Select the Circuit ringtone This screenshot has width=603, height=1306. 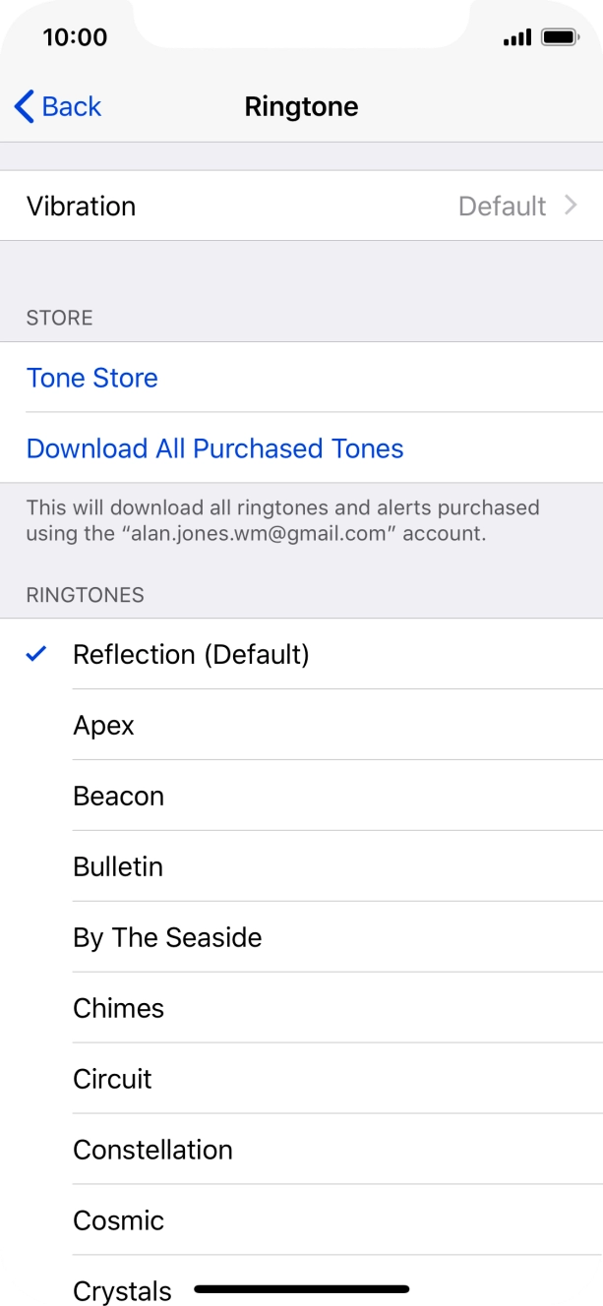click(112, 1079)
